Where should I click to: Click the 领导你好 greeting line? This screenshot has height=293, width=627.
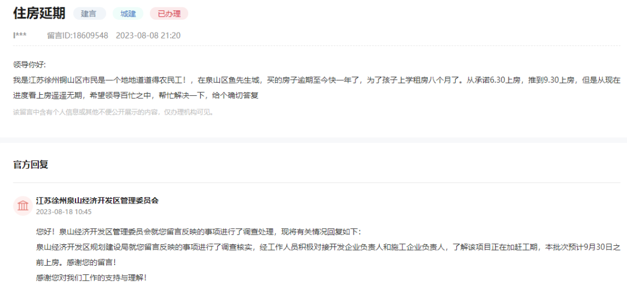(30, 65)
